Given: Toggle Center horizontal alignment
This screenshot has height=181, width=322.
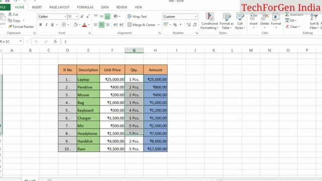Looking at the screenshot, I should (102, 25).
